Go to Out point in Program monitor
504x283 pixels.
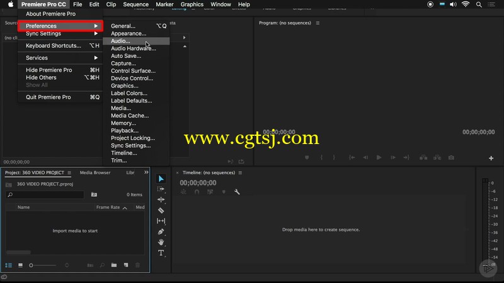point(406,158)
